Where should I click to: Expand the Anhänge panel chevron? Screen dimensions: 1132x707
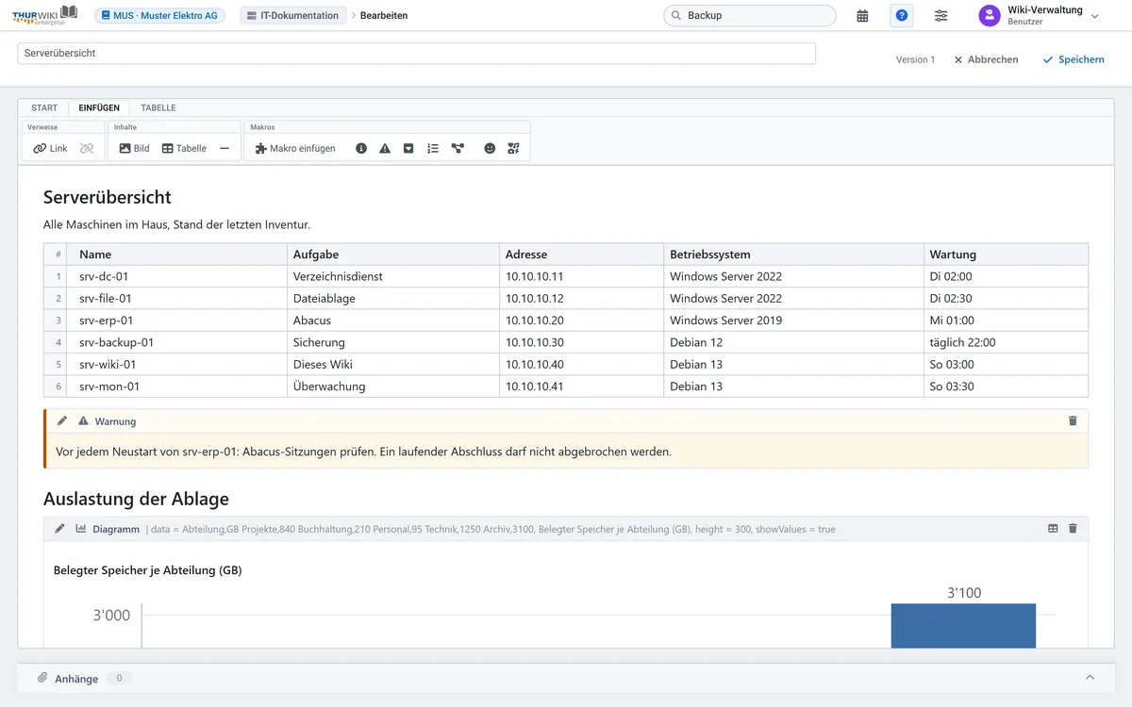point(1090,678)
